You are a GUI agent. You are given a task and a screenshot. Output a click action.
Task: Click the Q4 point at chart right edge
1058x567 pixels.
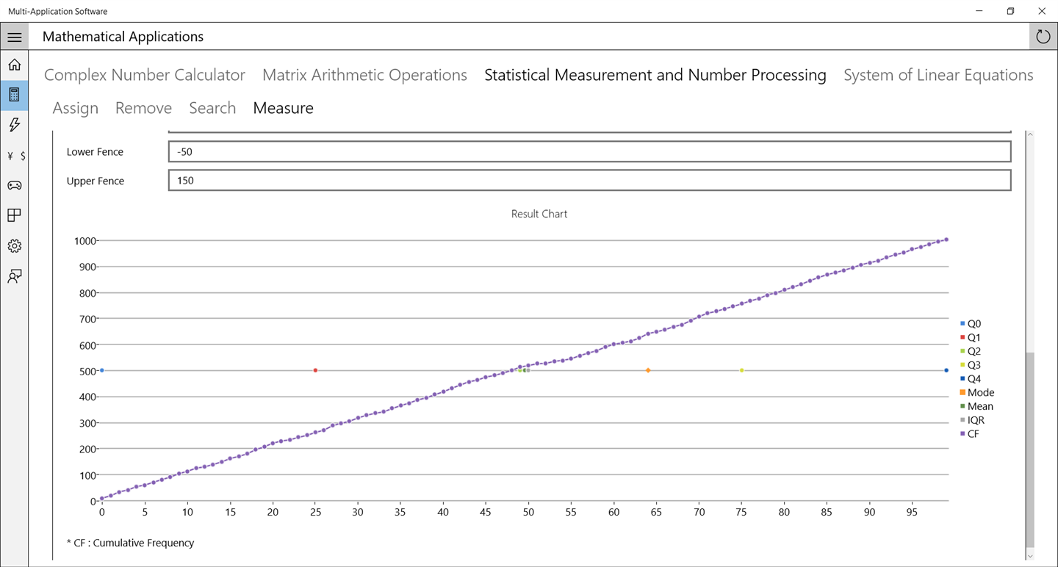click(x=946, y=370)
